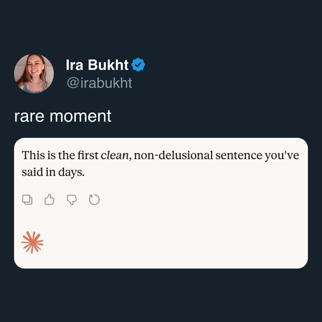This screenshot has height=322, width=322.
Task: Click the dark background below the card
Action: coord(161,295)
